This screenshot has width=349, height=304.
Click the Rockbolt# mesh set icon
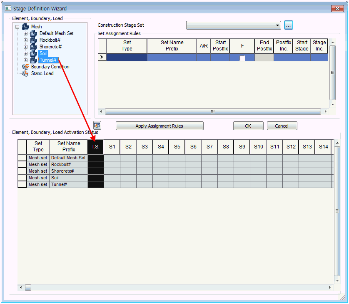pos(34,40)
